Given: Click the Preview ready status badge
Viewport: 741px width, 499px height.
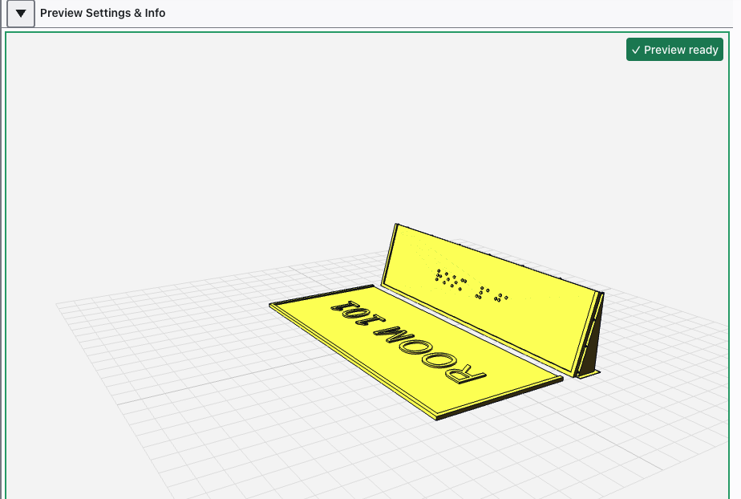Looking at the screenshot, I should pyautogui.click(x=674, y=50).
